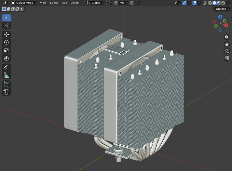Image resolution: width=232 pixels, height=171 pixels.
Task: Open the proportional falloff curve dropdown
Action: click(x=137, y=3)
